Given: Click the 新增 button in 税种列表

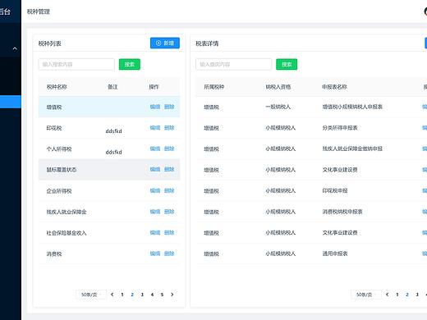Looking at the screenshot, I should 165,43.
